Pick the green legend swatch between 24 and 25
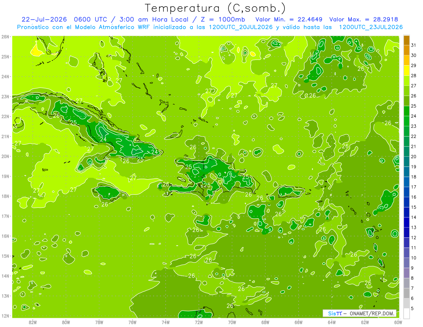 tap(406, 111)
